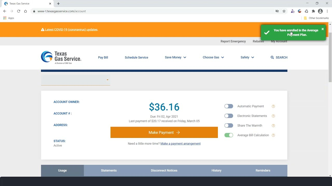The image size is (332, 186).
Task: Enable the Automatic Payment toggle
Action: 229,106
